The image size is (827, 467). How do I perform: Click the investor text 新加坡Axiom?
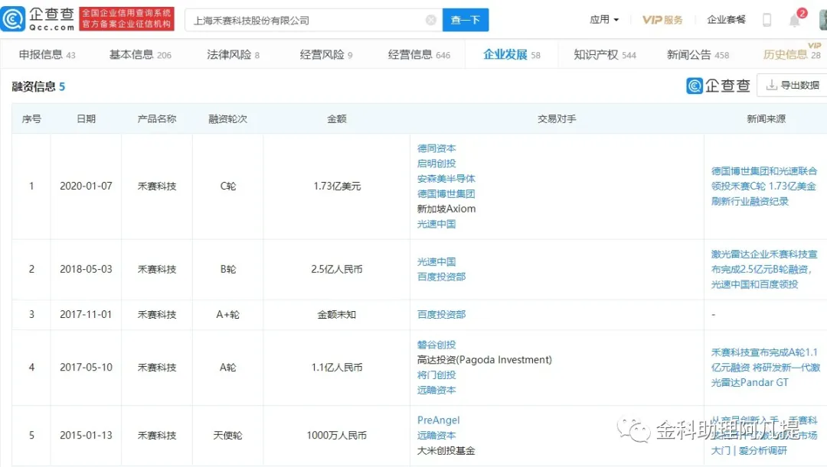click(x=446, y=209)
